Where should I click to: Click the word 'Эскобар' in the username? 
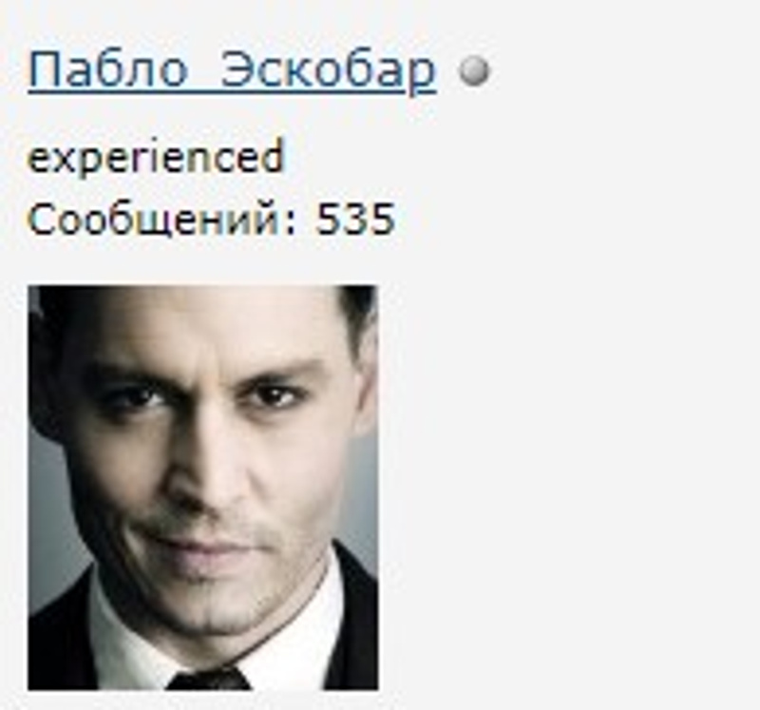click(x=329, y=70)
